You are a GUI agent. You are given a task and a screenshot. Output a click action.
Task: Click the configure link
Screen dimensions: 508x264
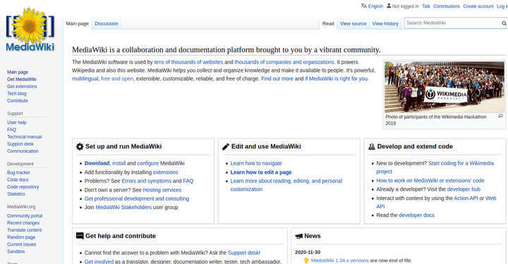pos(148,163)
